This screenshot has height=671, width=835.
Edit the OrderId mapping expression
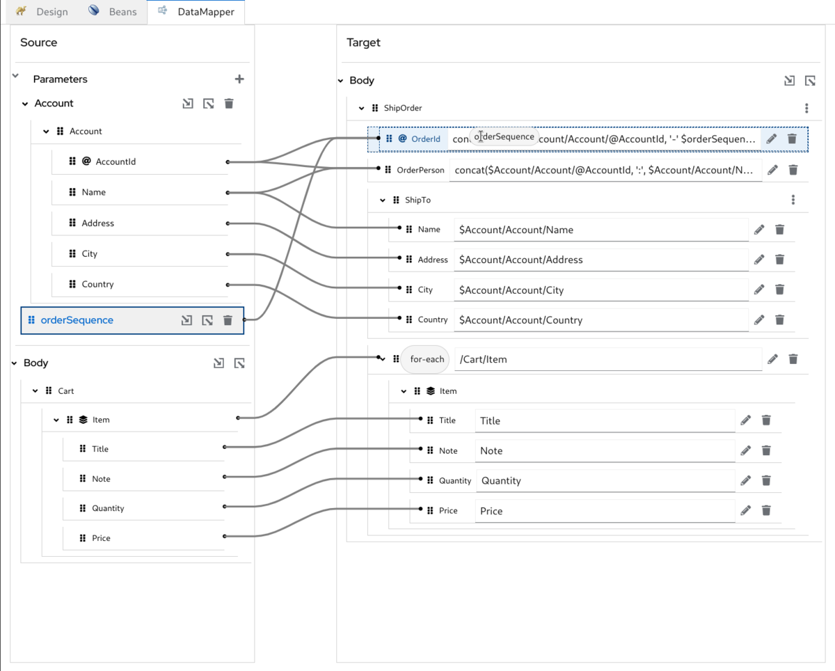[771, 139]
